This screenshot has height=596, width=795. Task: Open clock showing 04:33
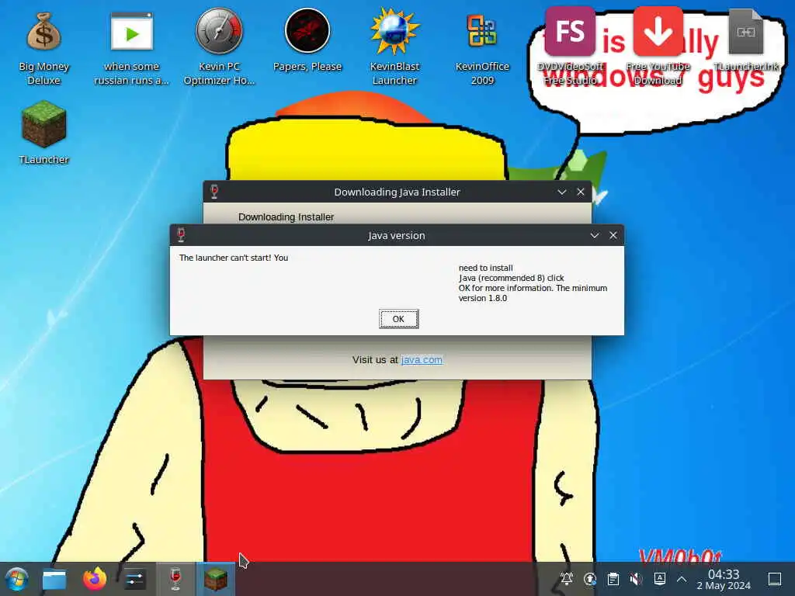(x=724, y=579)
